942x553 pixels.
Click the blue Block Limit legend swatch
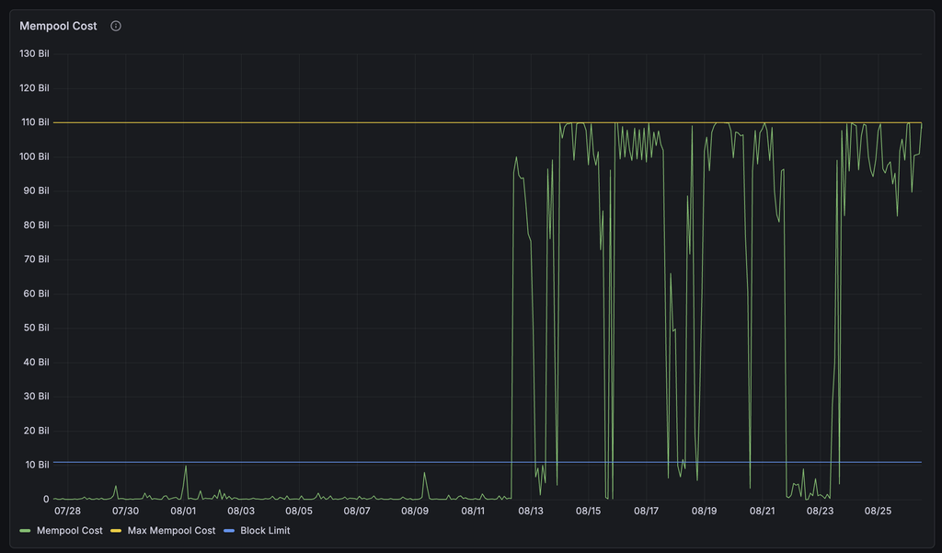(x=229, y=531)
